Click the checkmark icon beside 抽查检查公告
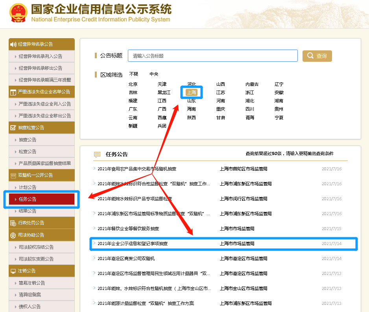 click(x=13, y=128)
